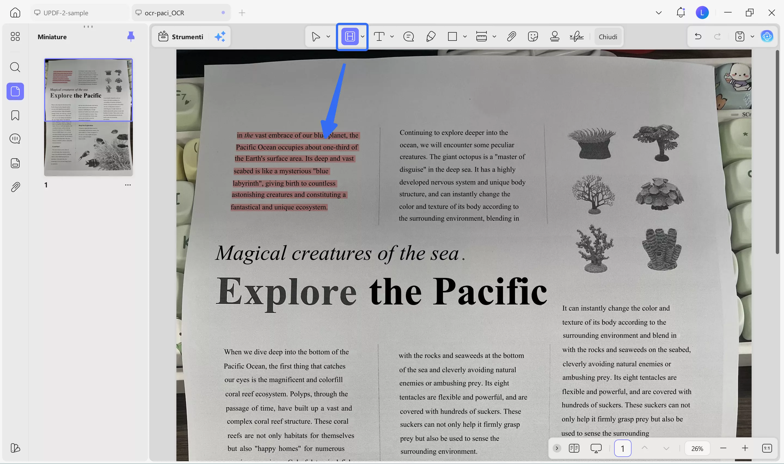Click the Chiudi button
This screenshot has height=464, width=784.
[607, 37]
